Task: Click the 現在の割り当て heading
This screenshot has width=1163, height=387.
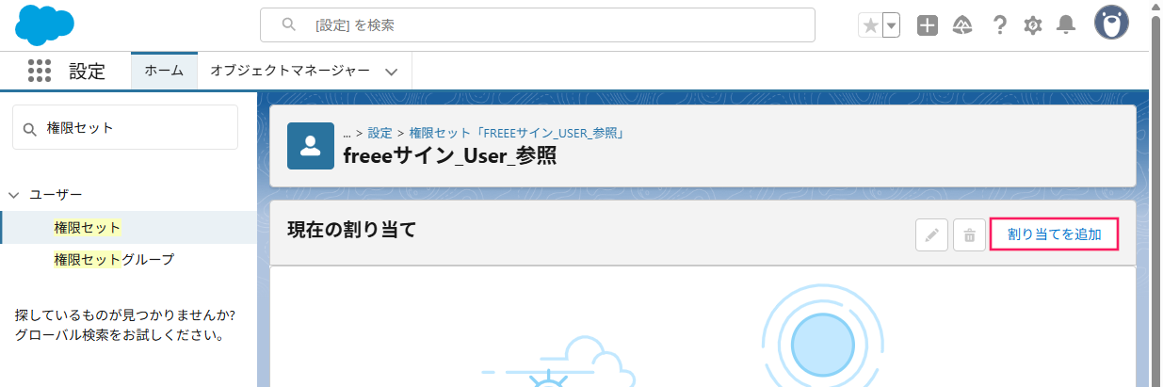Action: tap(351, 229)
